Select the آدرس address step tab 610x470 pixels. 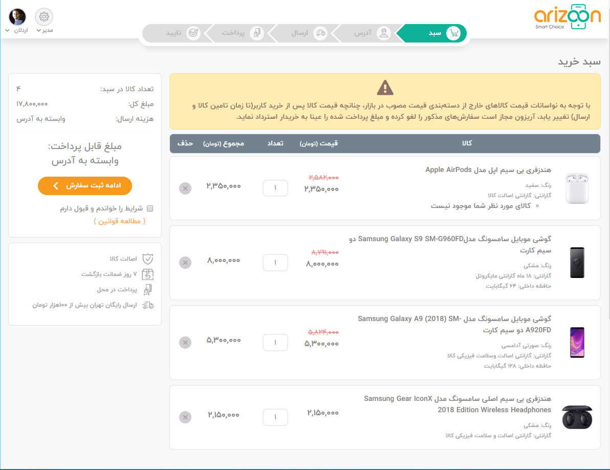pos(367,33)
